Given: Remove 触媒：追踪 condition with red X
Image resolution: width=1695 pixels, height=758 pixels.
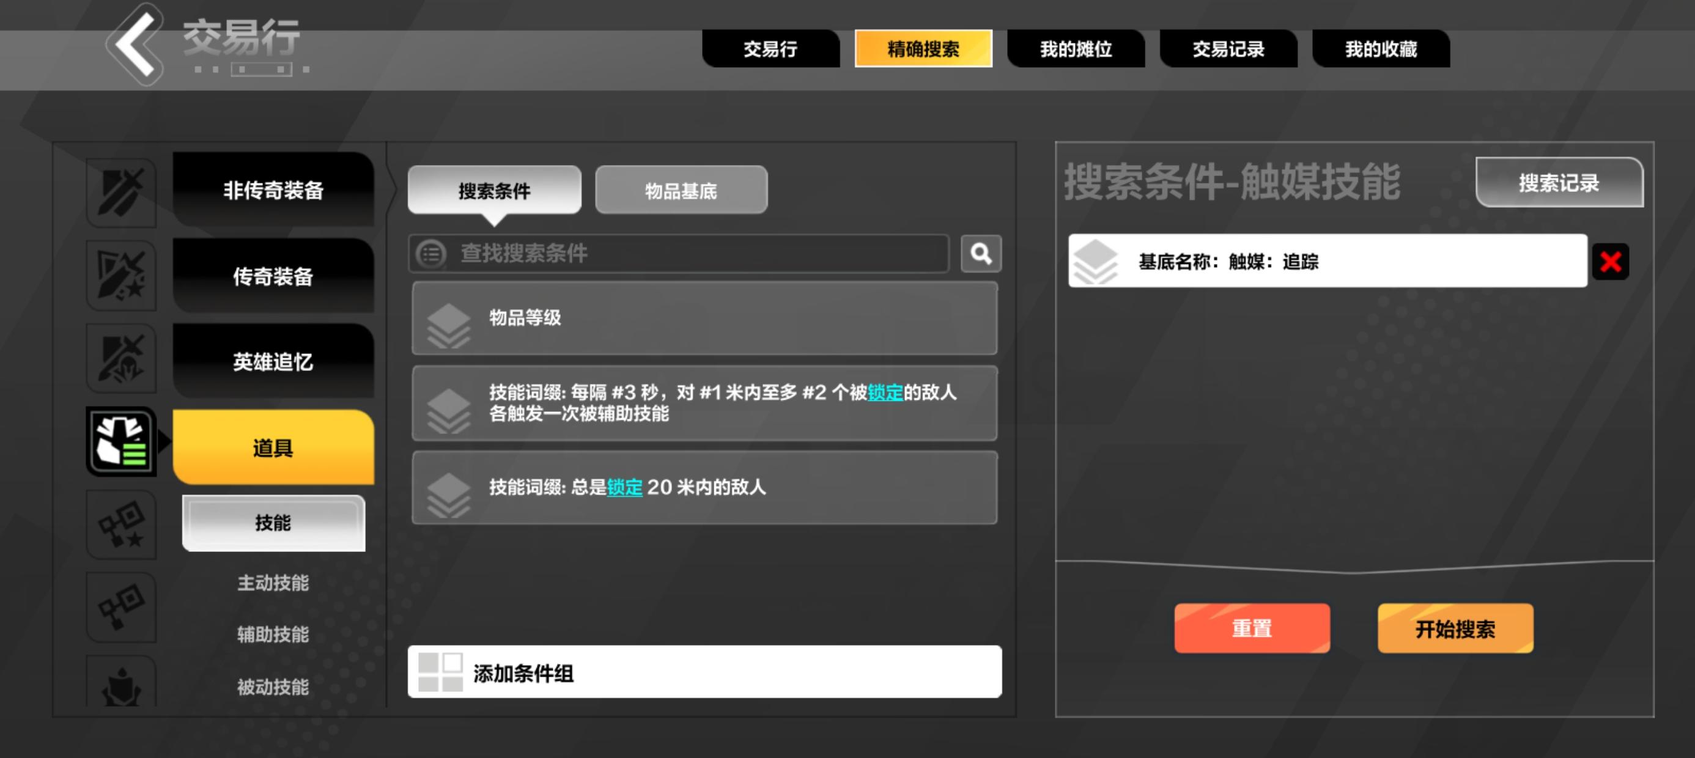Looking at the screenshot, I should coord(1610,262).
